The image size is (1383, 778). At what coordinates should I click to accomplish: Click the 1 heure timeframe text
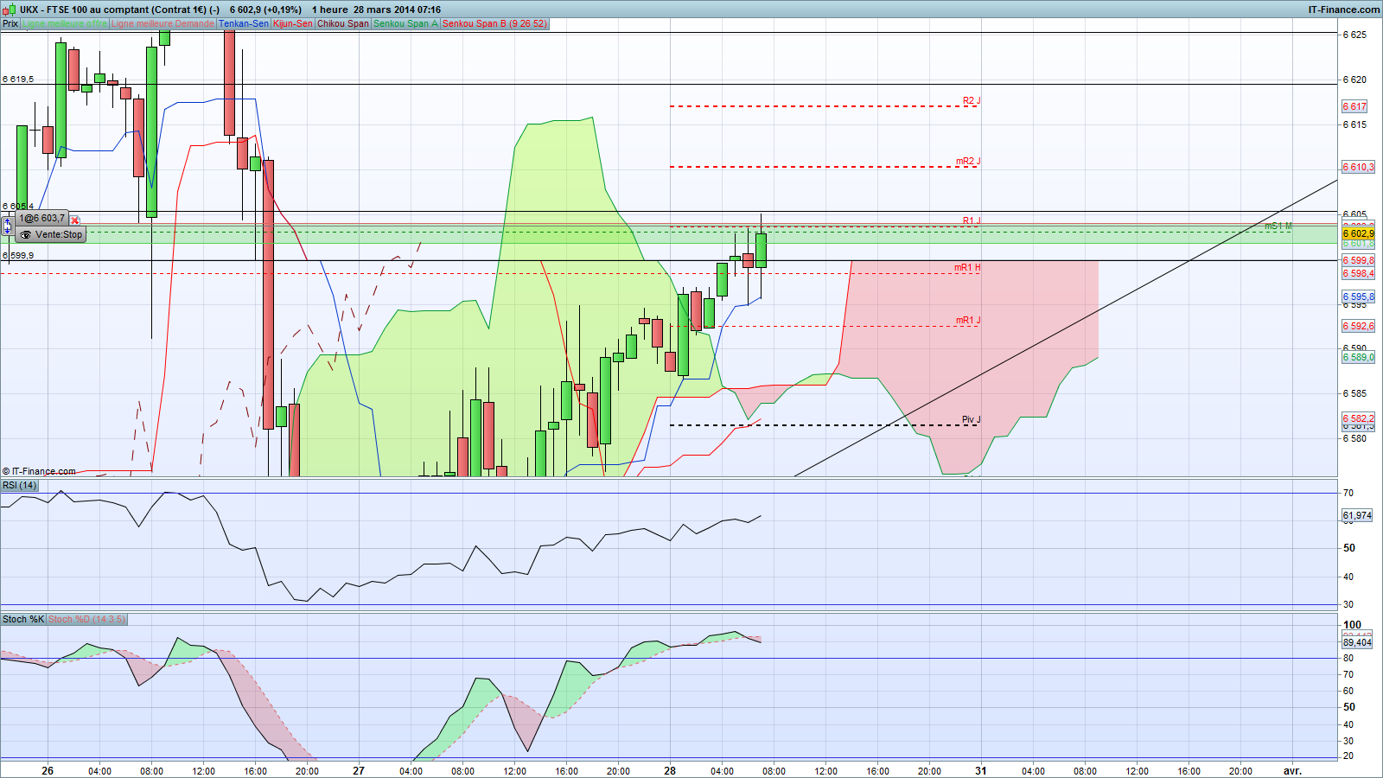pos(330,10)
